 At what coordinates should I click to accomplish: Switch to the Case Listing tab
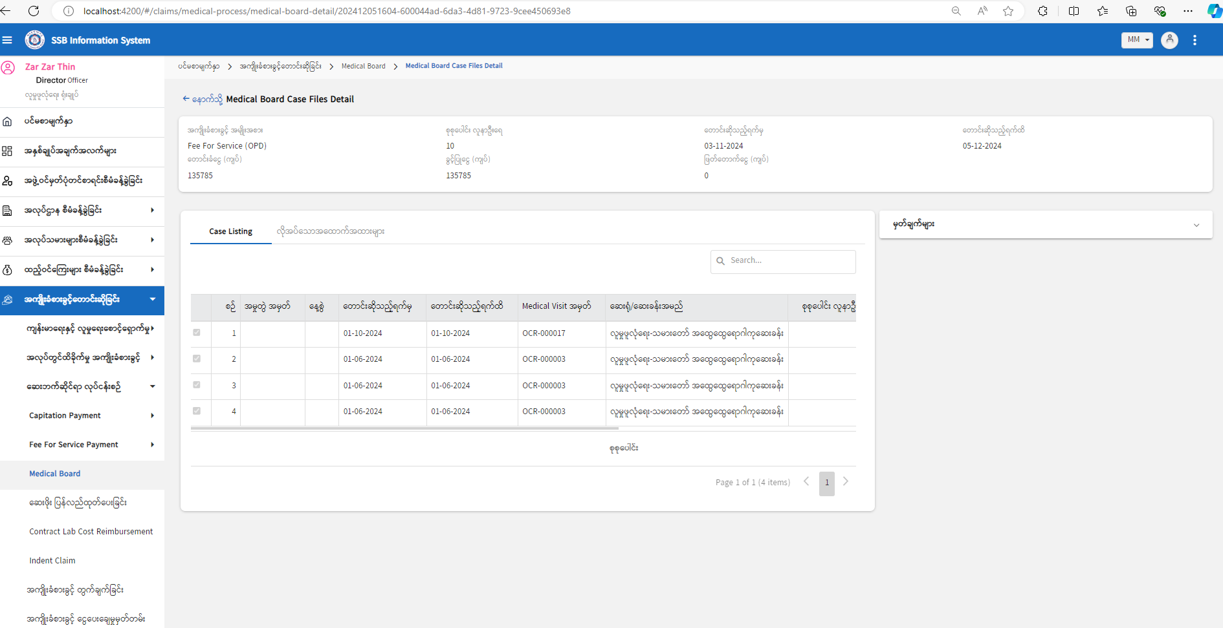pyautogui.click(x=230, y=231)
